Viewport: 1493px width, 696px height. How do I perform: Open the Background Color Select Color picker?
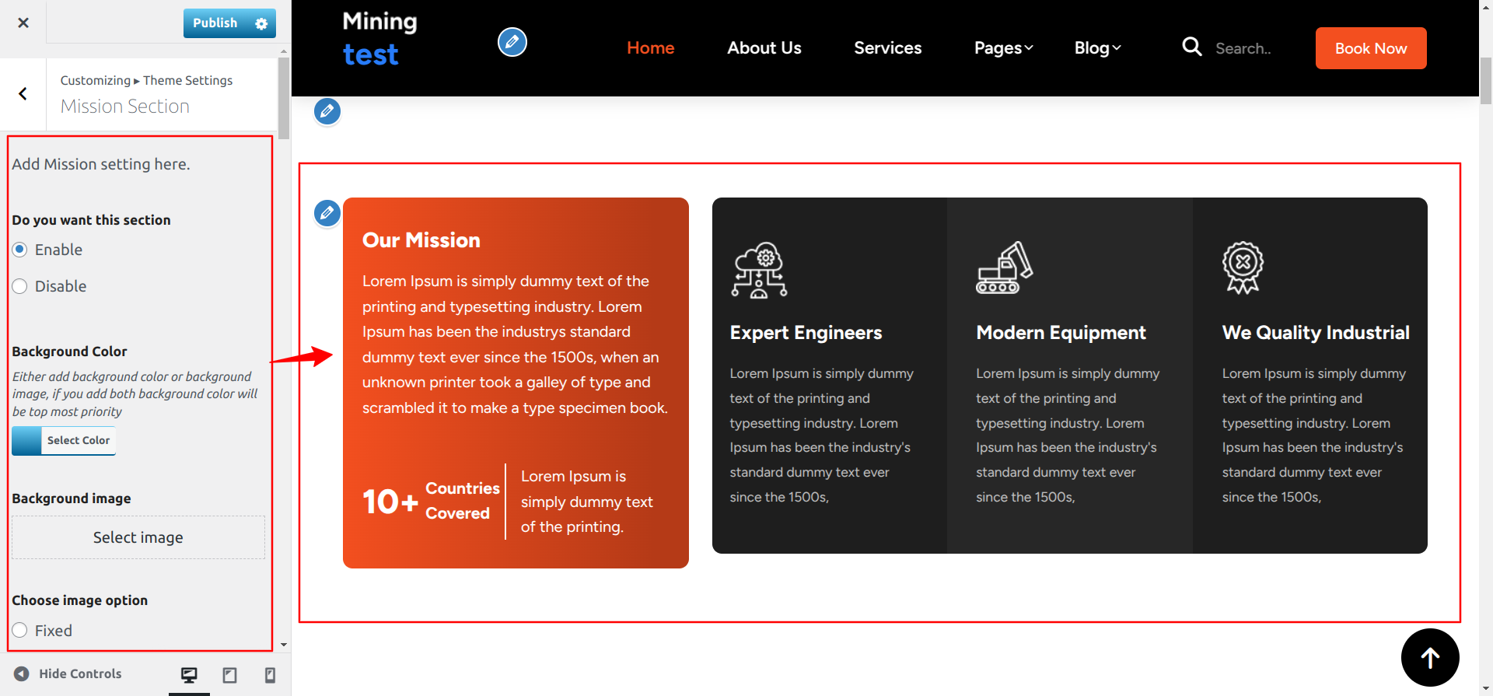coord(64,440)
